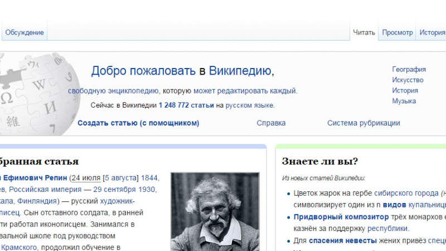Click Из новых статей Википедии text

click(323, 178)
